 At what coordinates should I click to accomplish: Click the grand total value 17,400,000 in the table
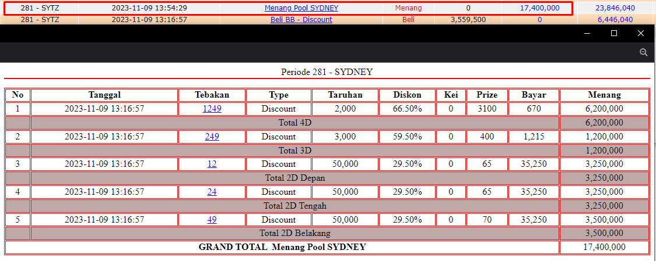(605, 247)
